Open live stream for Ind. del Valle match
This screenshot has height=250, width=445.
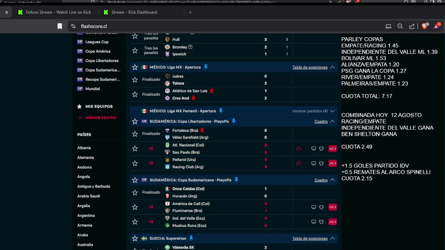[x=332, y=222]
